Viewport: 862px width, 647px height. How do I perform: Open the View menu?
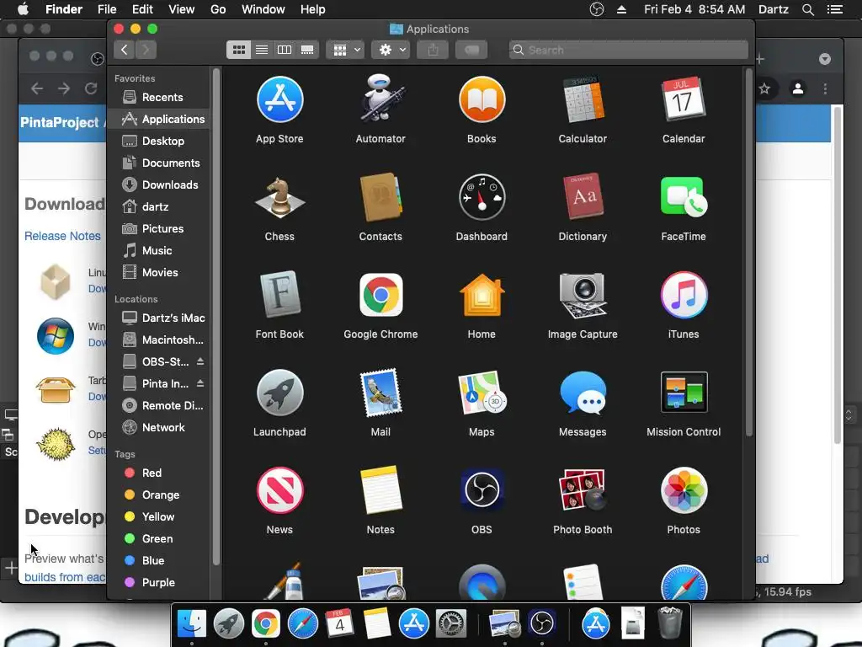[182, 9]
